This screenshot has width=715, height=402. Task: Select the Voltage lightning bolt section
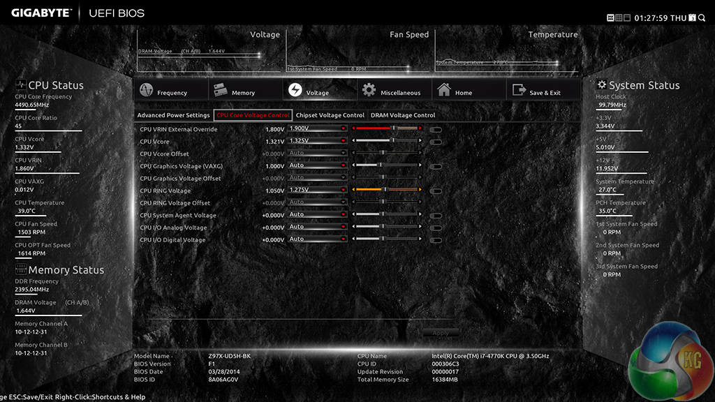tap(320, 90)
